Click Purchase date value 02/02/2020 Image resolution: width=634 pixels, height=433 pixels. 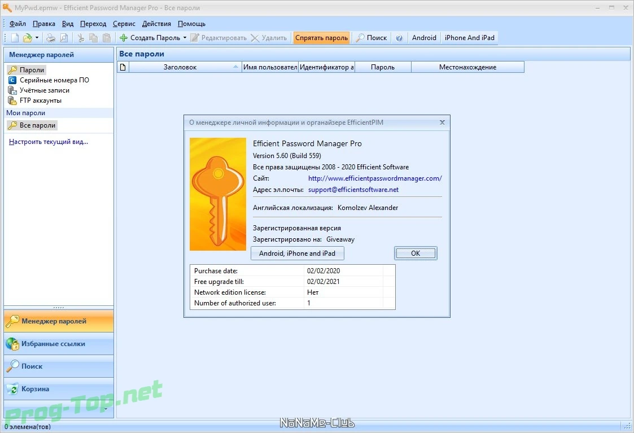[323, 271]
